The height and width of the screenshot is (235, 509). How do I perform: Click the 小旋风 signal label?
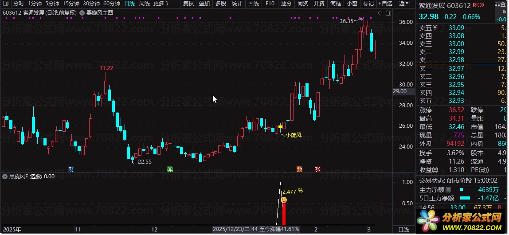coord(294,135)
